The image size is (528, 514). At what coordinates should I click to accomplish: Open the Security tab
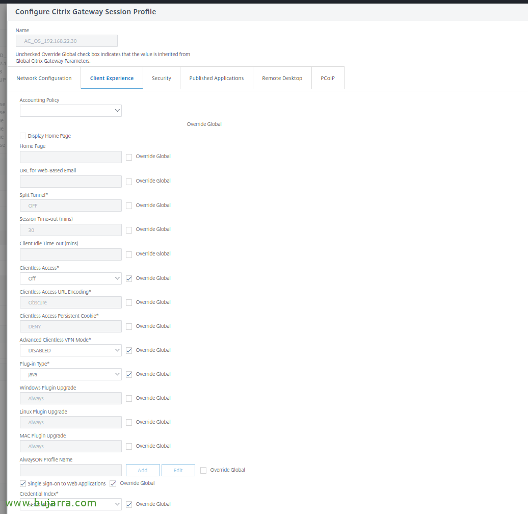coord(162,78)
